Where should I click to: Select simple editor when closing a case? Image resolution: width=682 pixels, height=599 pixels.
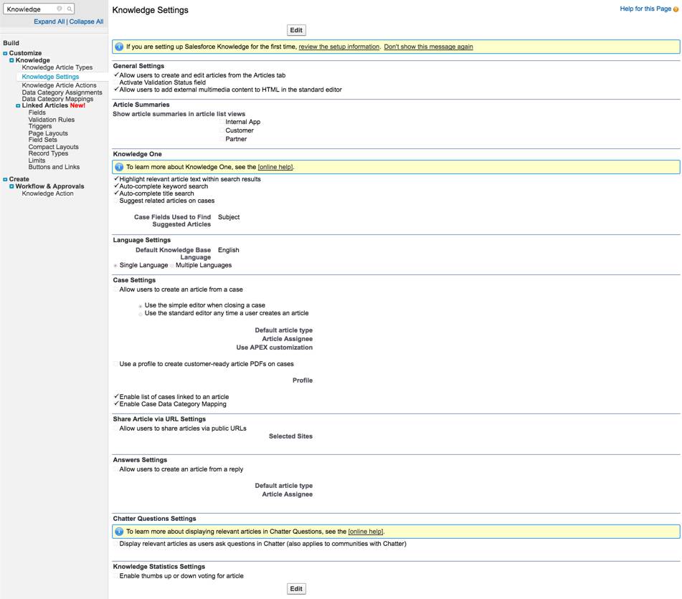coord(140,305)
